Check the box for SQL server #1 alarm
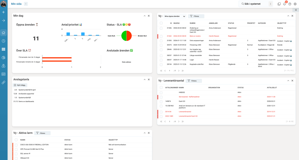Screen dimensions: 299x160 [x=16, y=153]
